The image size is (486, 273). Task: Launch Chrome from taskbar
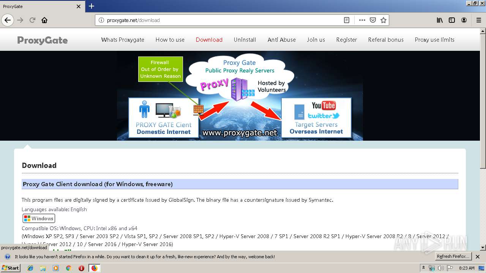[68, 268]
